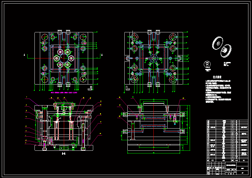The height and width of the screenshot is (178, 252).
Task: Click the white L-shaped corner mark in the top-left plan view
Action: (90, 88)
